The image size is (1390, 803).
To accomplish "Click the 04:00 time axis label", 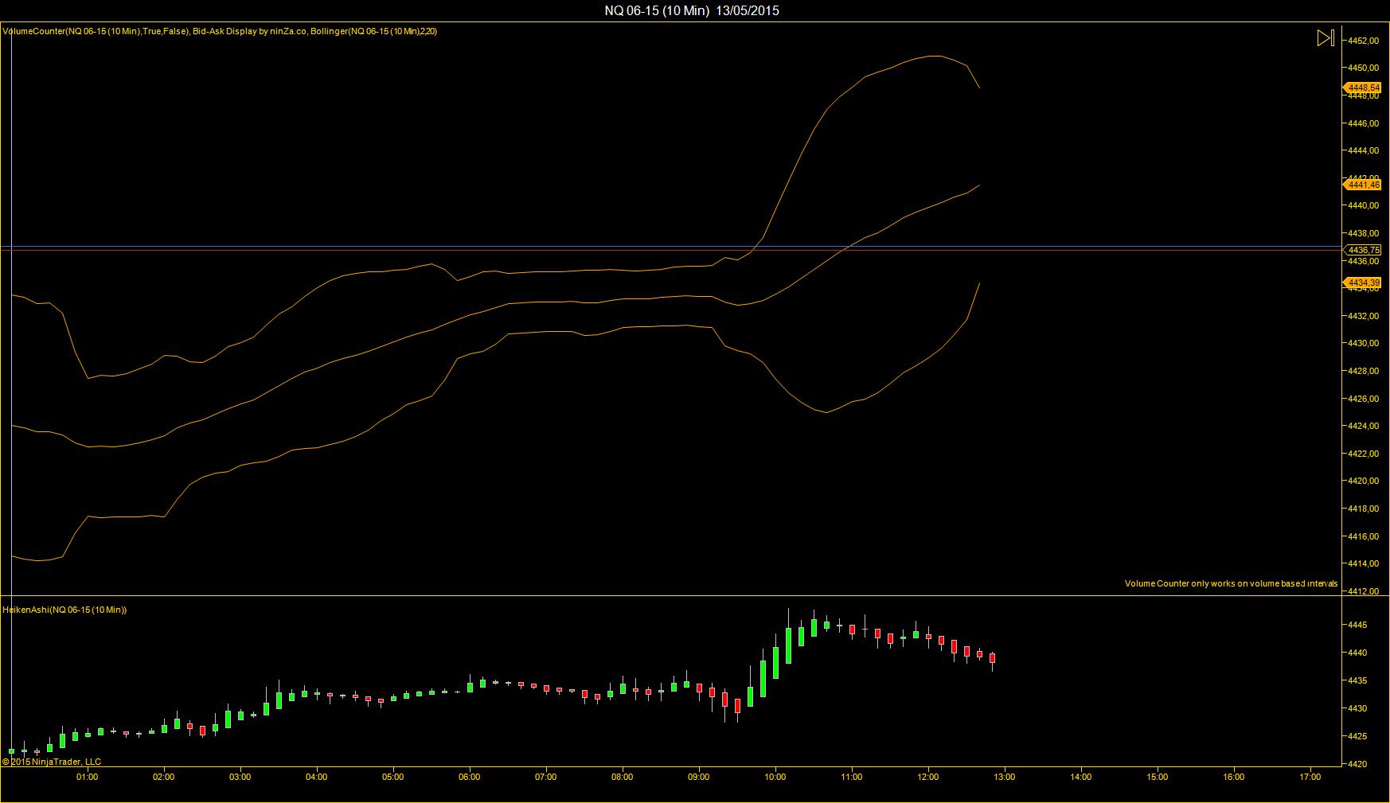I will click(x=317, y=778).
